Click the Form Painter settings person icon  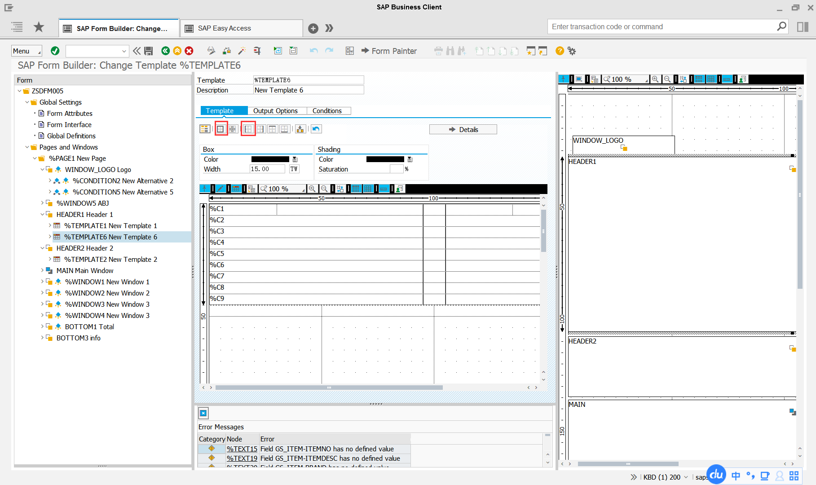coord(743,79)
